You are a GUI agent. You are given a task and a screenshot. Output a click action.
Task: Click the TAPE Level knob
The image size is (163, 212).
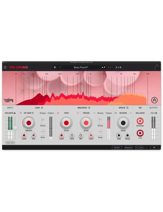coord(62,135)
